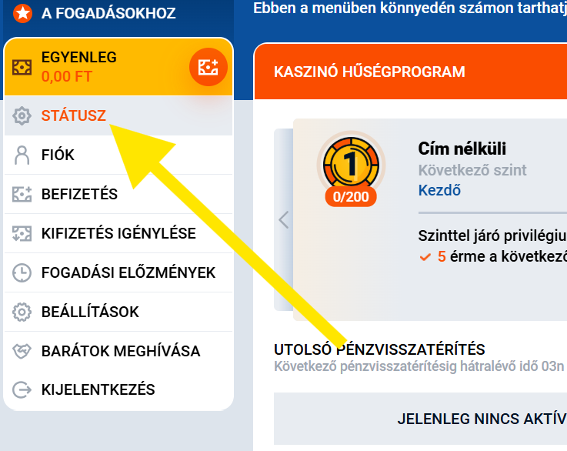Click the Beállítások gear icon
The height and width of the screenshot is (451, 567).
22,312
